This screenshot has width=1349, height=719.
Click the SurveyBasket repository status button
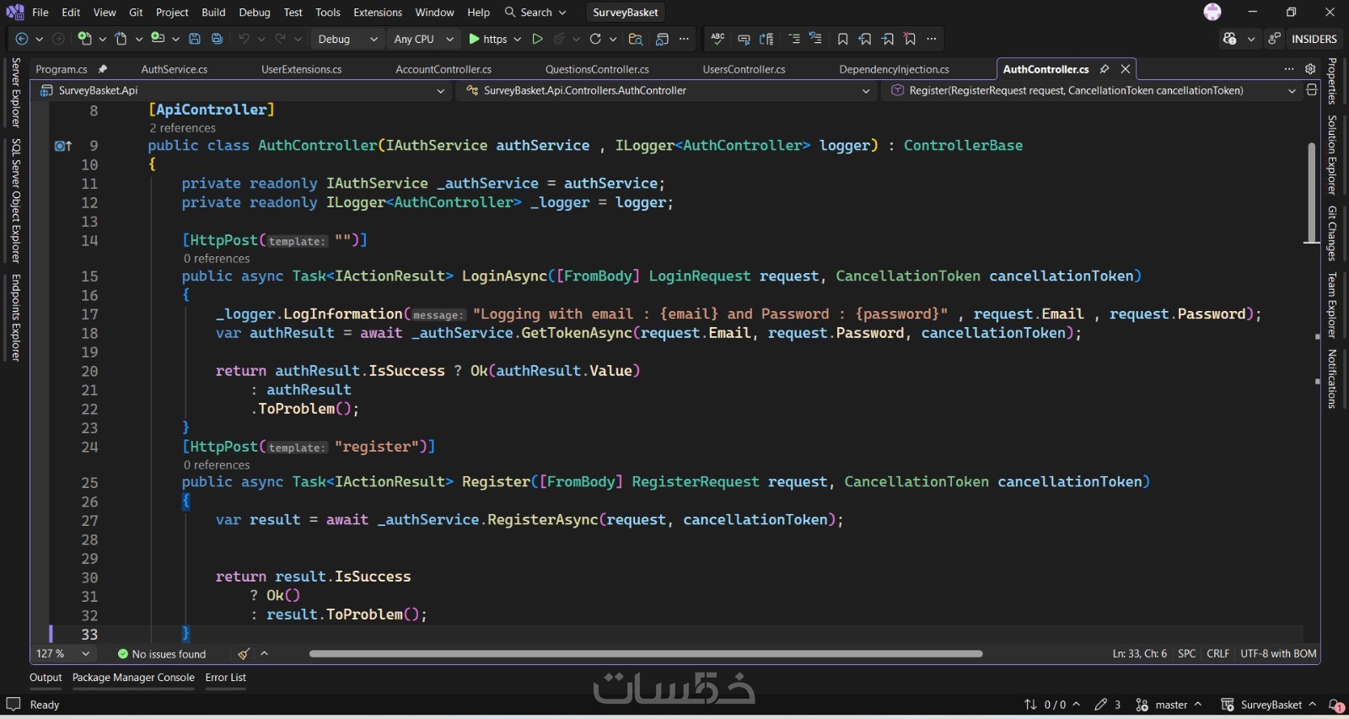(x=1268, y=705)
